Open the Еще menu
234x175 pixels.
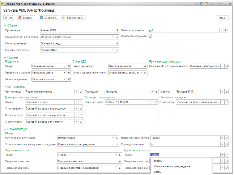point(222,18)
